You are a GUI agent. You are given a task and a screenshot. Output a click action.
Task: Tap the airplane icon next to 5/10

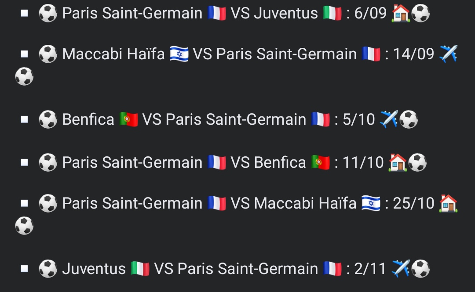(x=389, y=119)
